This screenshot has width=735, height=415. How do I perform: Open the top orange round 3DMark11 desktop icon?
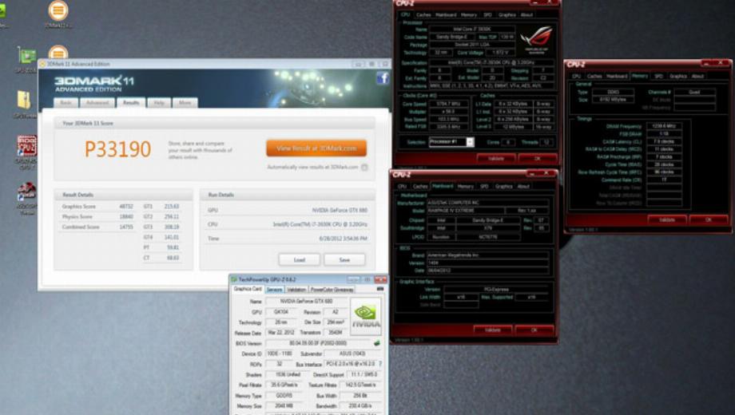click(58, 10)
